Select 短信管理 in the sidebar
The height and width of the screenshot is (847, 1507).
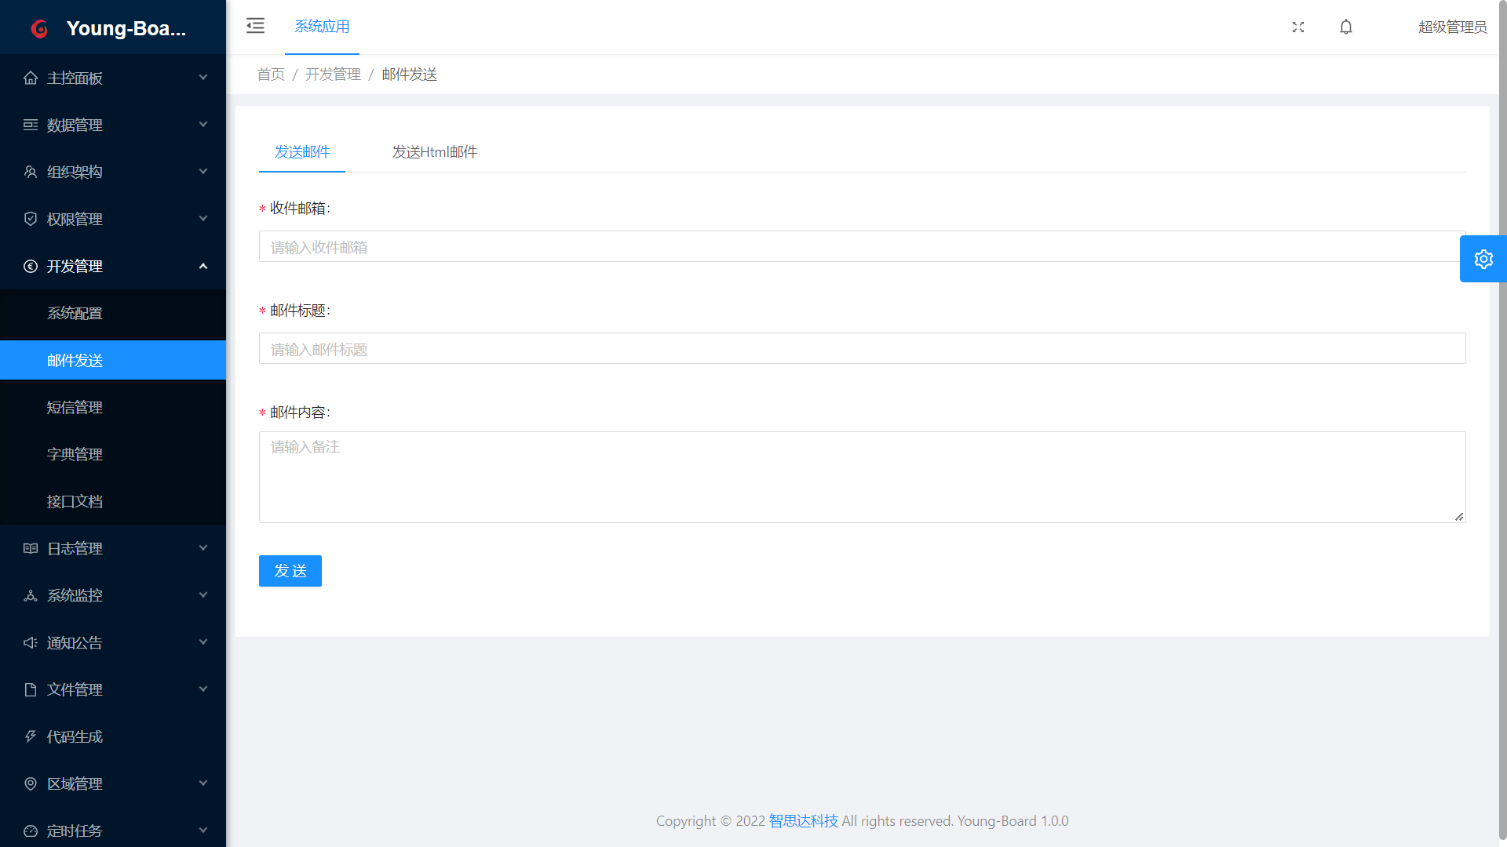(x=75, y=407)
